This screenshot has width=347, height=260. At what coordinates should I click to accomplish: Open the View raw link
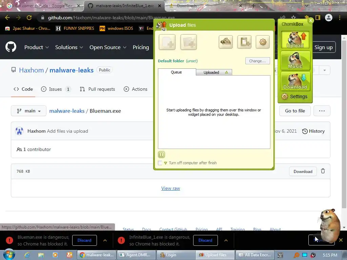(x=171, y=188)
